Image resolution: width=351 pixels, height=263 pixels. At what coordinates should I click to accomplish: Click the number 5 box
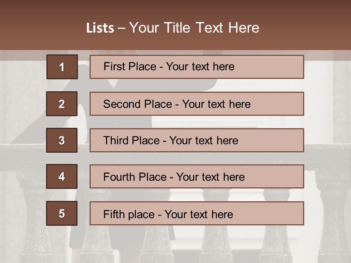[62, 213]
